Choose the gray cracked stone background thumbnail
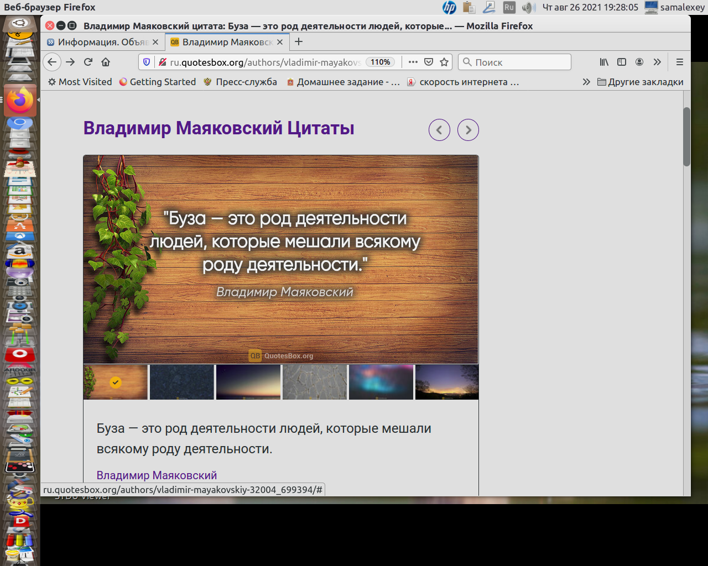 point(315,382)
